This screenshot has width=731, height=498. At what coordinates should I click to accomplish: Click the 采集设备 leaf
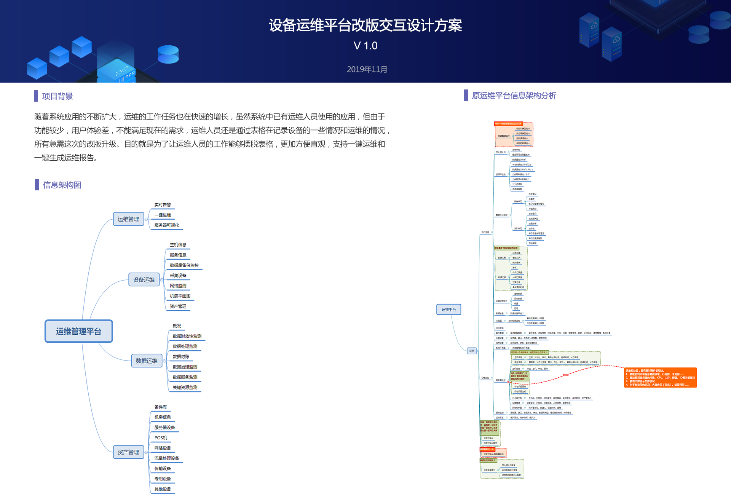(x=178, y=276)
